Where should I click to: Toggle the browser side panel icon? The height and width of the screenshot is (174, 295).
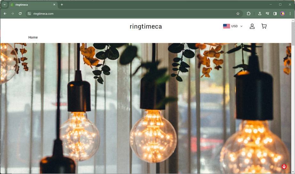coord(275,13)
